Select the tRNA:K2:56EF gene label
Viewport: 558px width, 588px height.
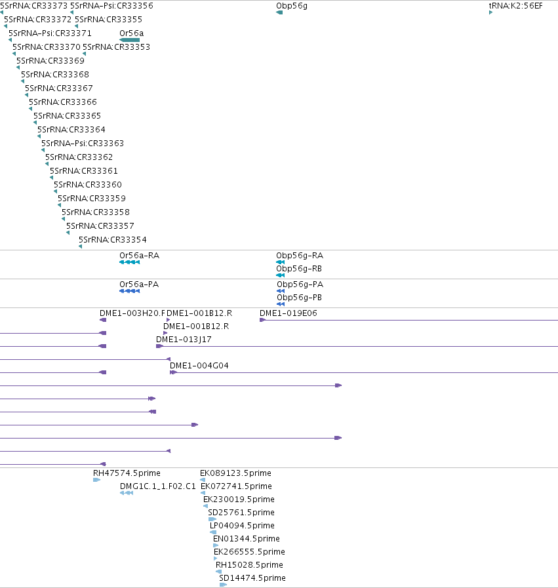click(x=515, y=6)
